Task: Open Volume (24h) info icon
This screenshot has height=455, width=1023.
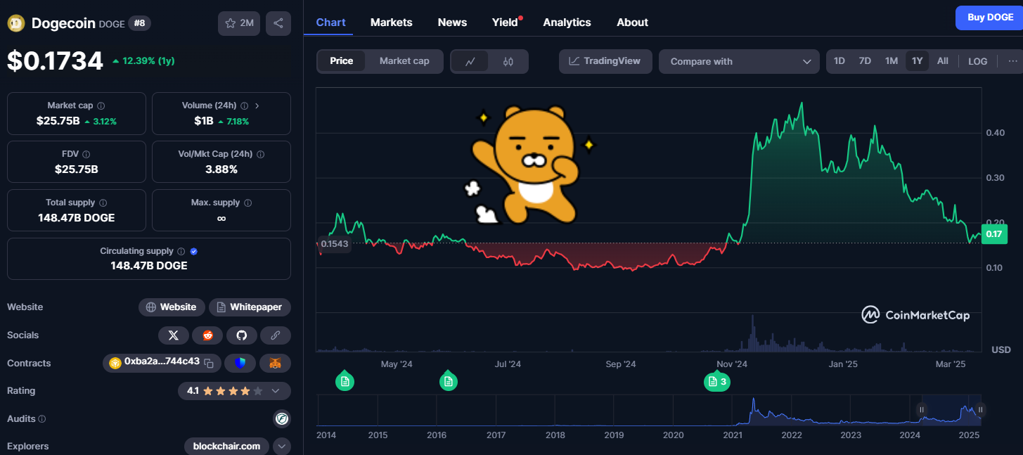Action: [x=244, y=105]
